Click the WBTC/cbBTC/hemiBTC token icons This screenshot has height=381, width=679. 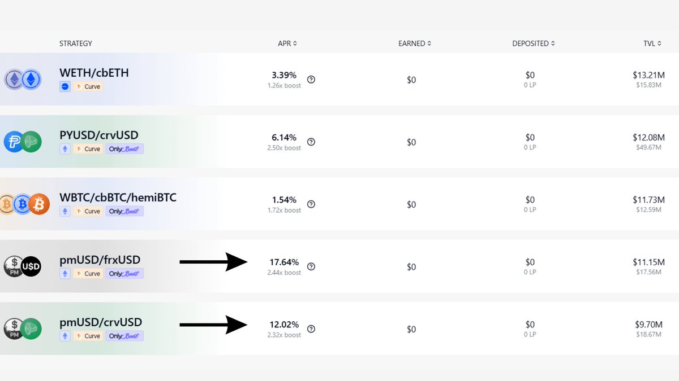pos(25,204)
